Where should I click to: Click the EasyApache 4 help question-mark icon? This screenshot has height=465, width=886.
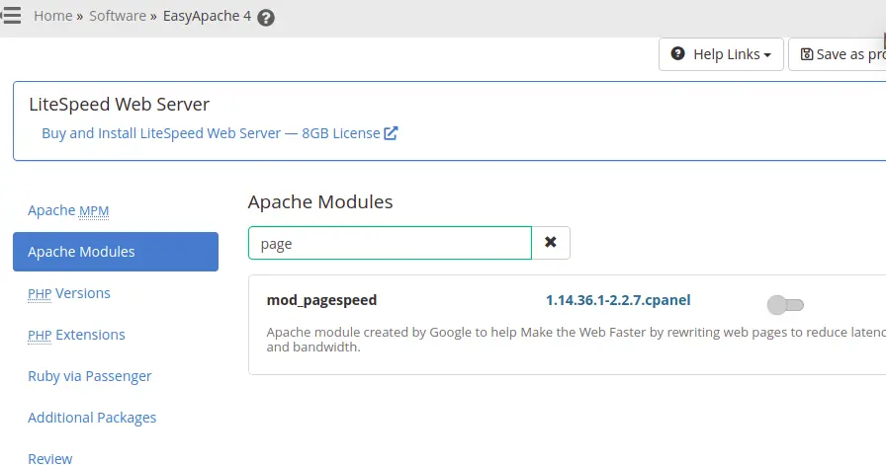coord(266,18)
